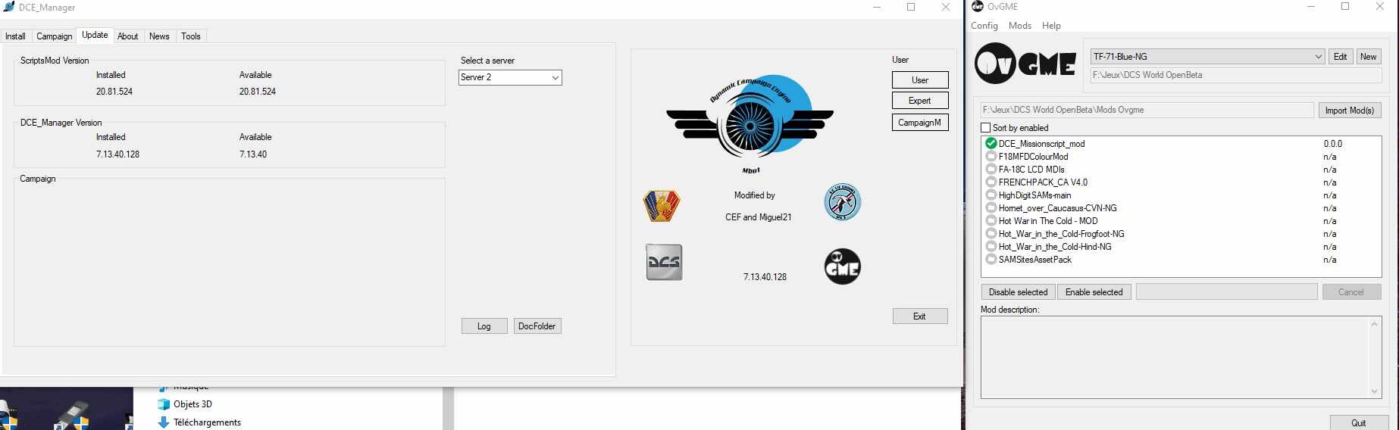Click ScriptsMod installed version 20.81.524
1399x430 pixels.
point(114,91)
